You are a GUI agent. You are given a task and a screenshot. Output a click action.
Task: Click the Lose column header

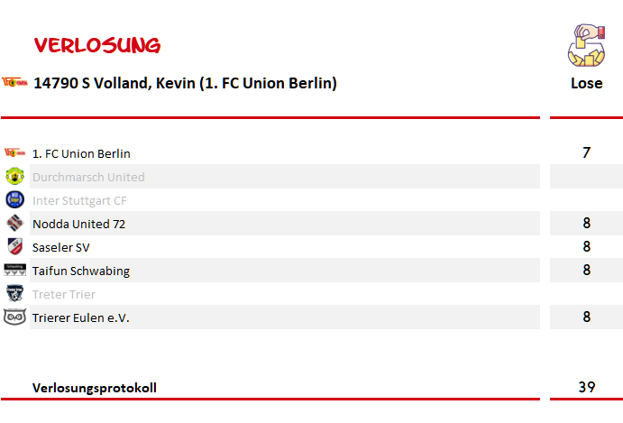586,83
